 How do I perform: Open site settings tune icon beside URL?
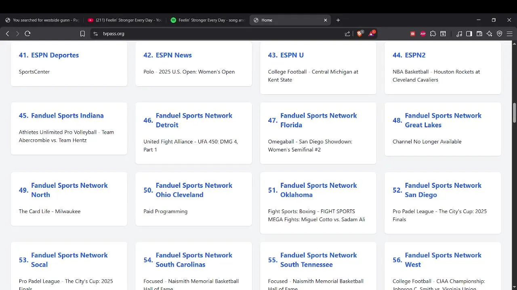tap(96, 34)
